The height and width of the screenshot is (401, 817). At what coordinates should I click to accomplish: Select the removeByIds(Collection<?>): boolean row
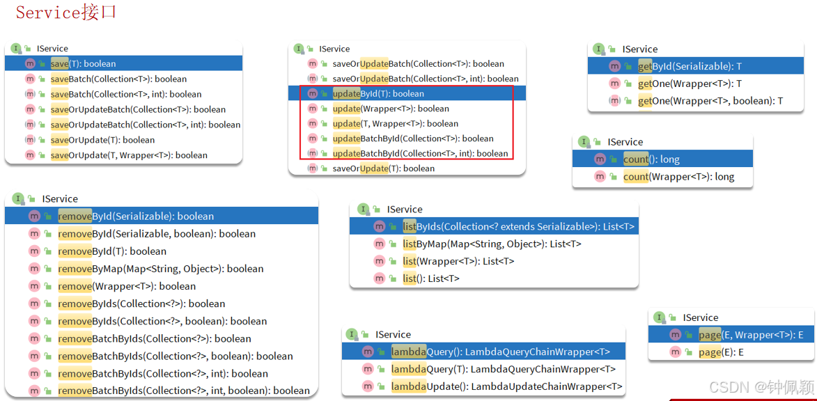162,304
